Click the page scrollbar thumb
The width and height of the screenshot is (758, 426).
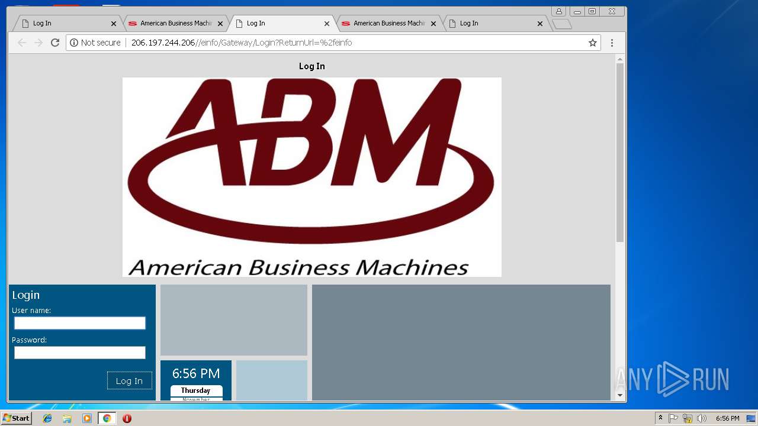coord(620,153)
